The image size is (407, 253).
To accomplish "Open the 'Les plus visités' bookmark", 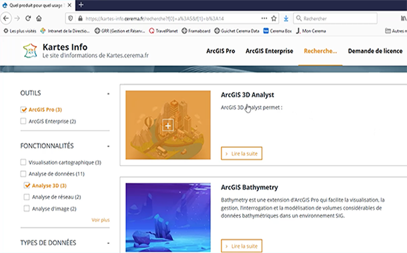I will pyautogui.click(x=20, y=31).
